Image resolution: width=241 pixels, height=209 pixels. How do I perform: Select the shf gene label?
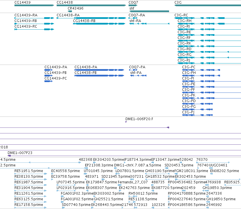point(132,8)
